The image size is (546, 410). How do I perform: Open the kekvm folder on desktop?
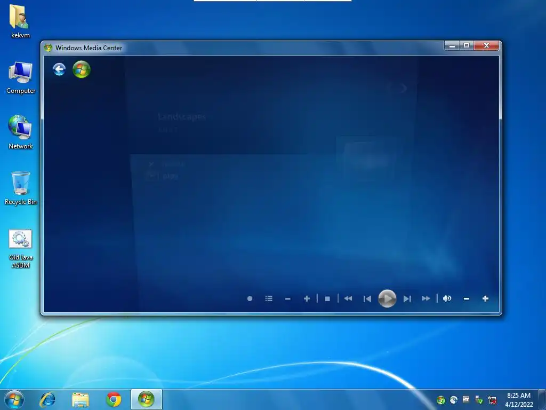click(20, 21)
